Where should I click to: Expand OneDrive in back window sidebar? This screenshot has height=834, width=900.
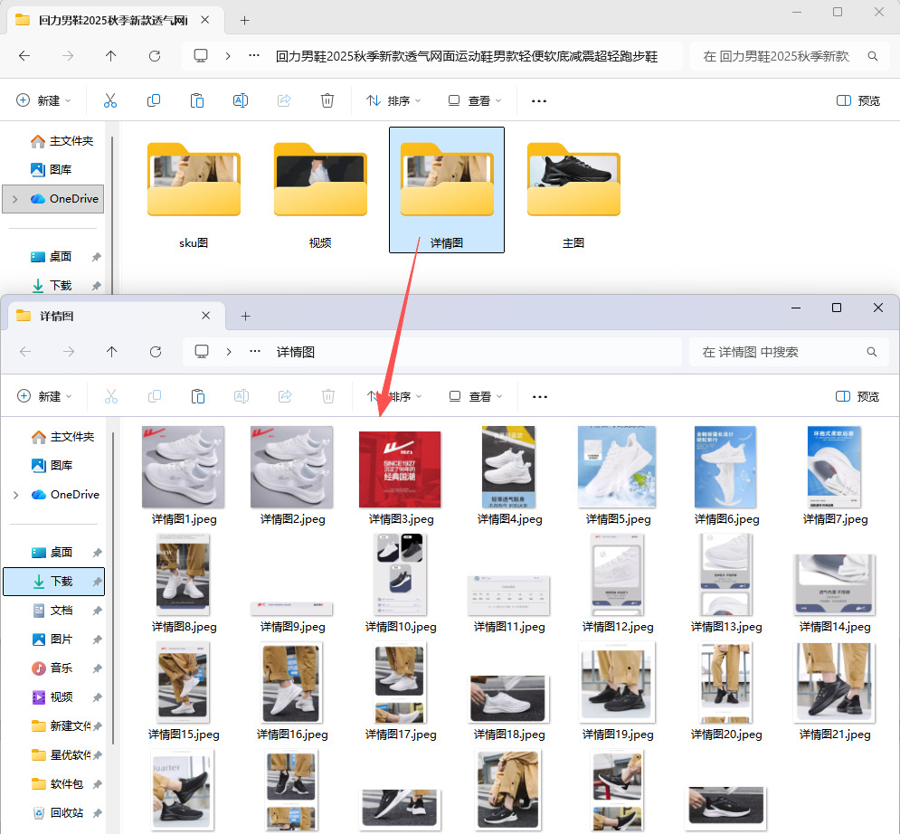point(14,199)
